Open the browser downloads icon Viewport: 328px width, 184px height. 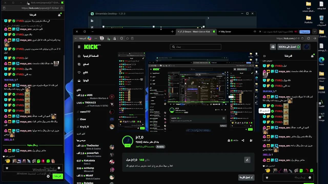(108, 38)
